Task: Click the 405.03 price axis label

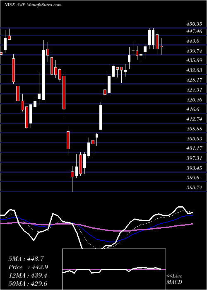Action: coord(194,139)
